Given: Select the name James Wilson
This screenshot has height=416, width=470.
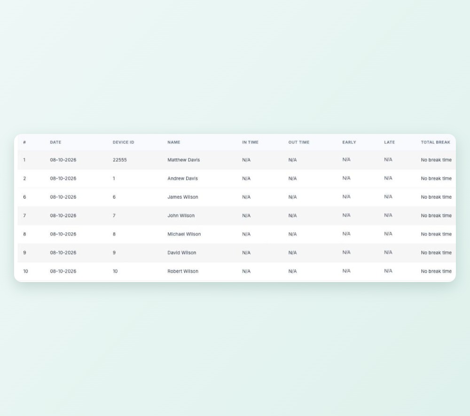Looking at the screenshot, I should coord(182,197).
